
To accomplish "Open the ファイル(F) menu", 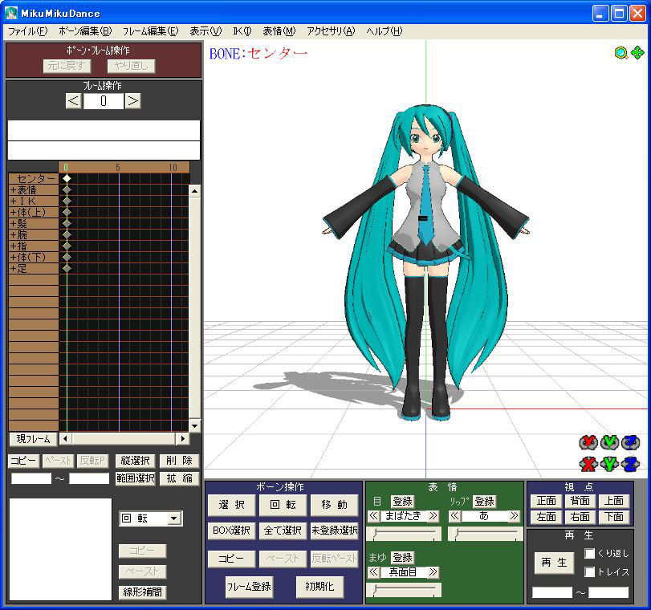I will coord(27,31).
